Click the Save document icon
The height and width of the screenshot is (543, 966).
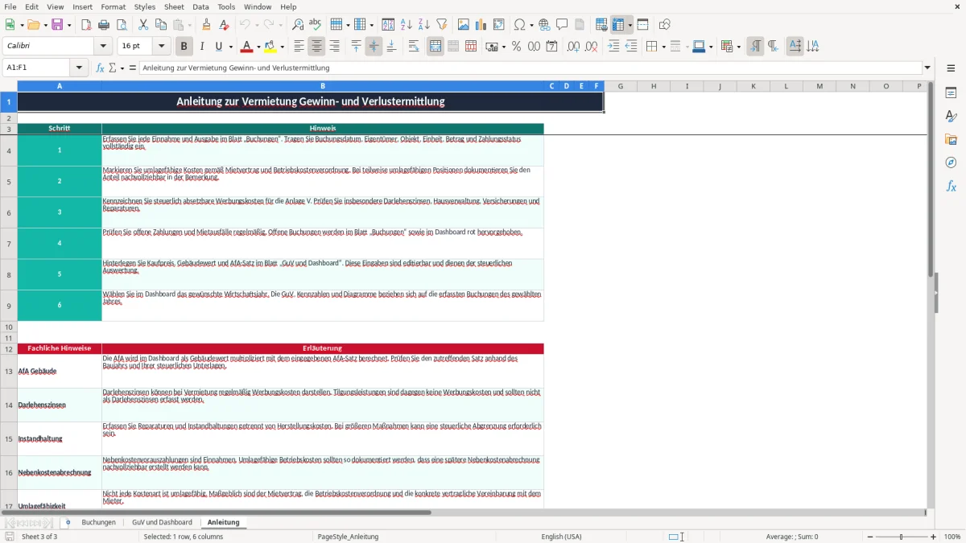[57, 25]
